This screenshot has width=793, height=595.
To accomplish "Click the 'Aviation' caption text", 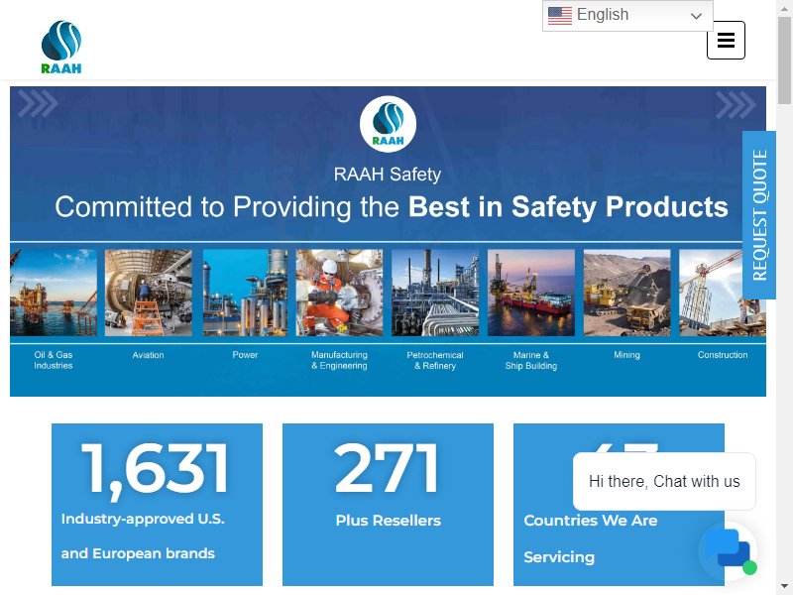I will click(148, 355).
